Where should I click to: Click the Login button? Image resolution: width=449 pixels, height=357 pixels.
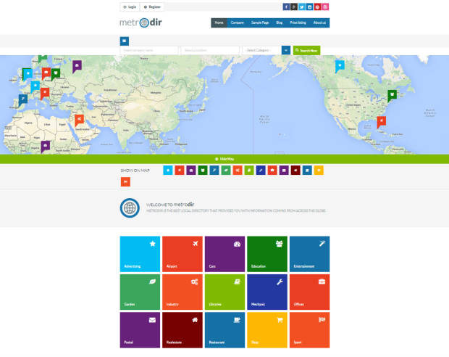click(x=130, y=7)
